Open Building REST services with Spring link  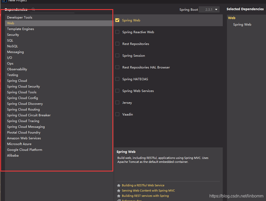145,196
